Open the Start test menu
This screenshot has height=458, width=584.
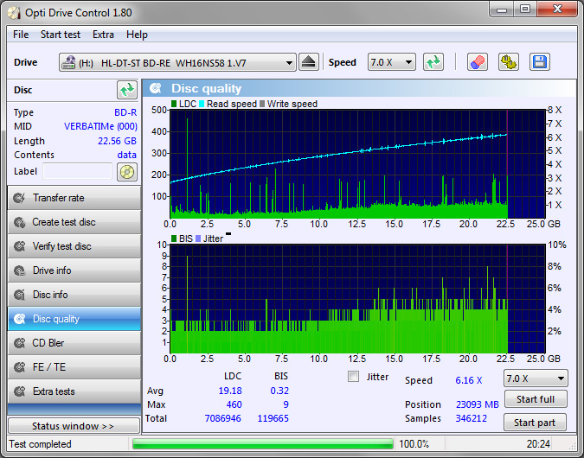61,35
